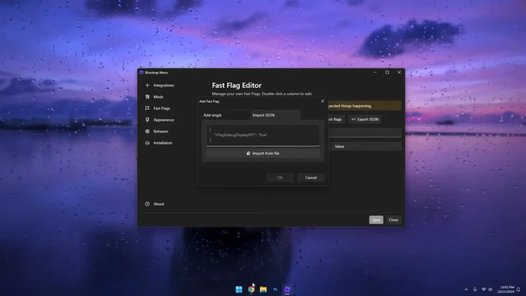Close the Bloxstrap Menu window

(399, 72)
